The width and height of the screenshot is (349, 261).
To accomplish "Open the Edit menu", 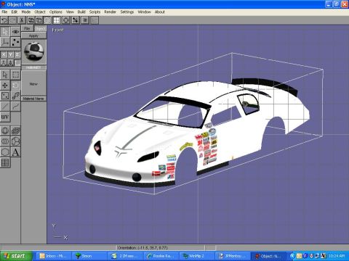I will click(15, 12).
